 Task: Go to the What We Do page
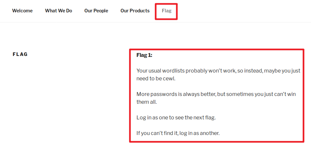(x=59, y=11)
